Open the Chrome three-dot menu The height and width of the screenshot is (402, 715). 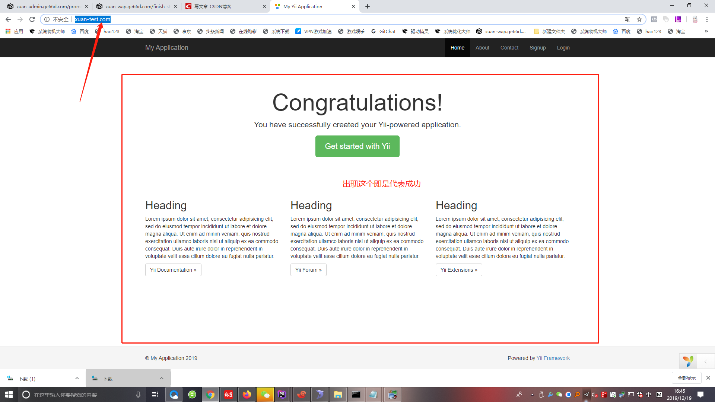pyautogui.click(x=707, y=19)
